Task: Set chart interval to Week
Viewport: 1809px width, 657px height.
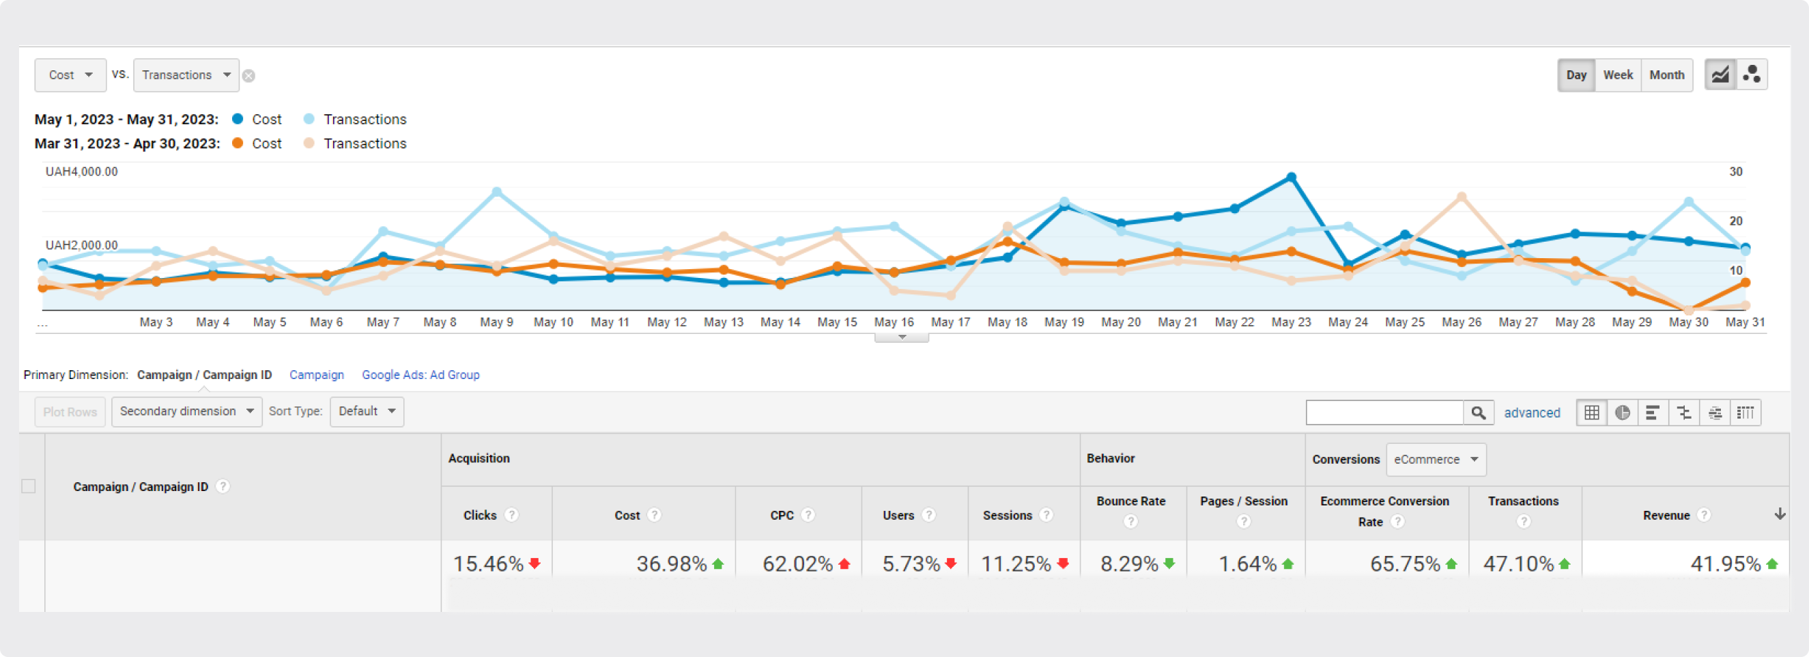Action: coord(1617,74)
